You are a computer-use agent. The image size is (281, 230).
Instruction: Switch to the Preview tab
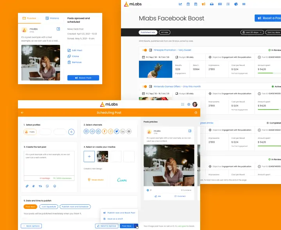[29, 18]
